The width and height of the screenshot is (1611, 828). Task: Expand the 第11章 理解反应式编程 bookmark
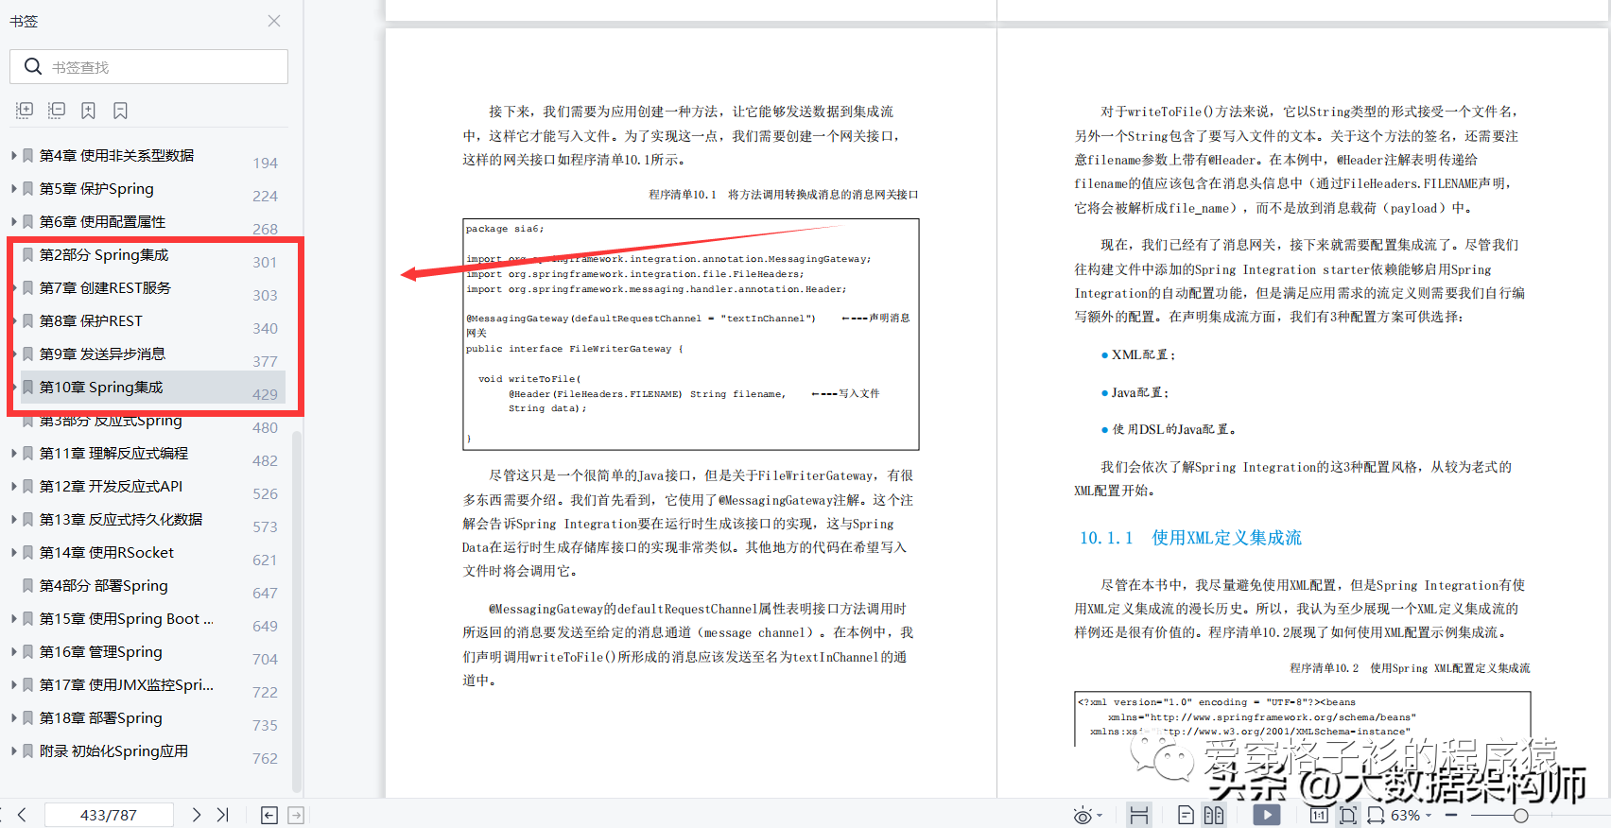tap(13, 453)
